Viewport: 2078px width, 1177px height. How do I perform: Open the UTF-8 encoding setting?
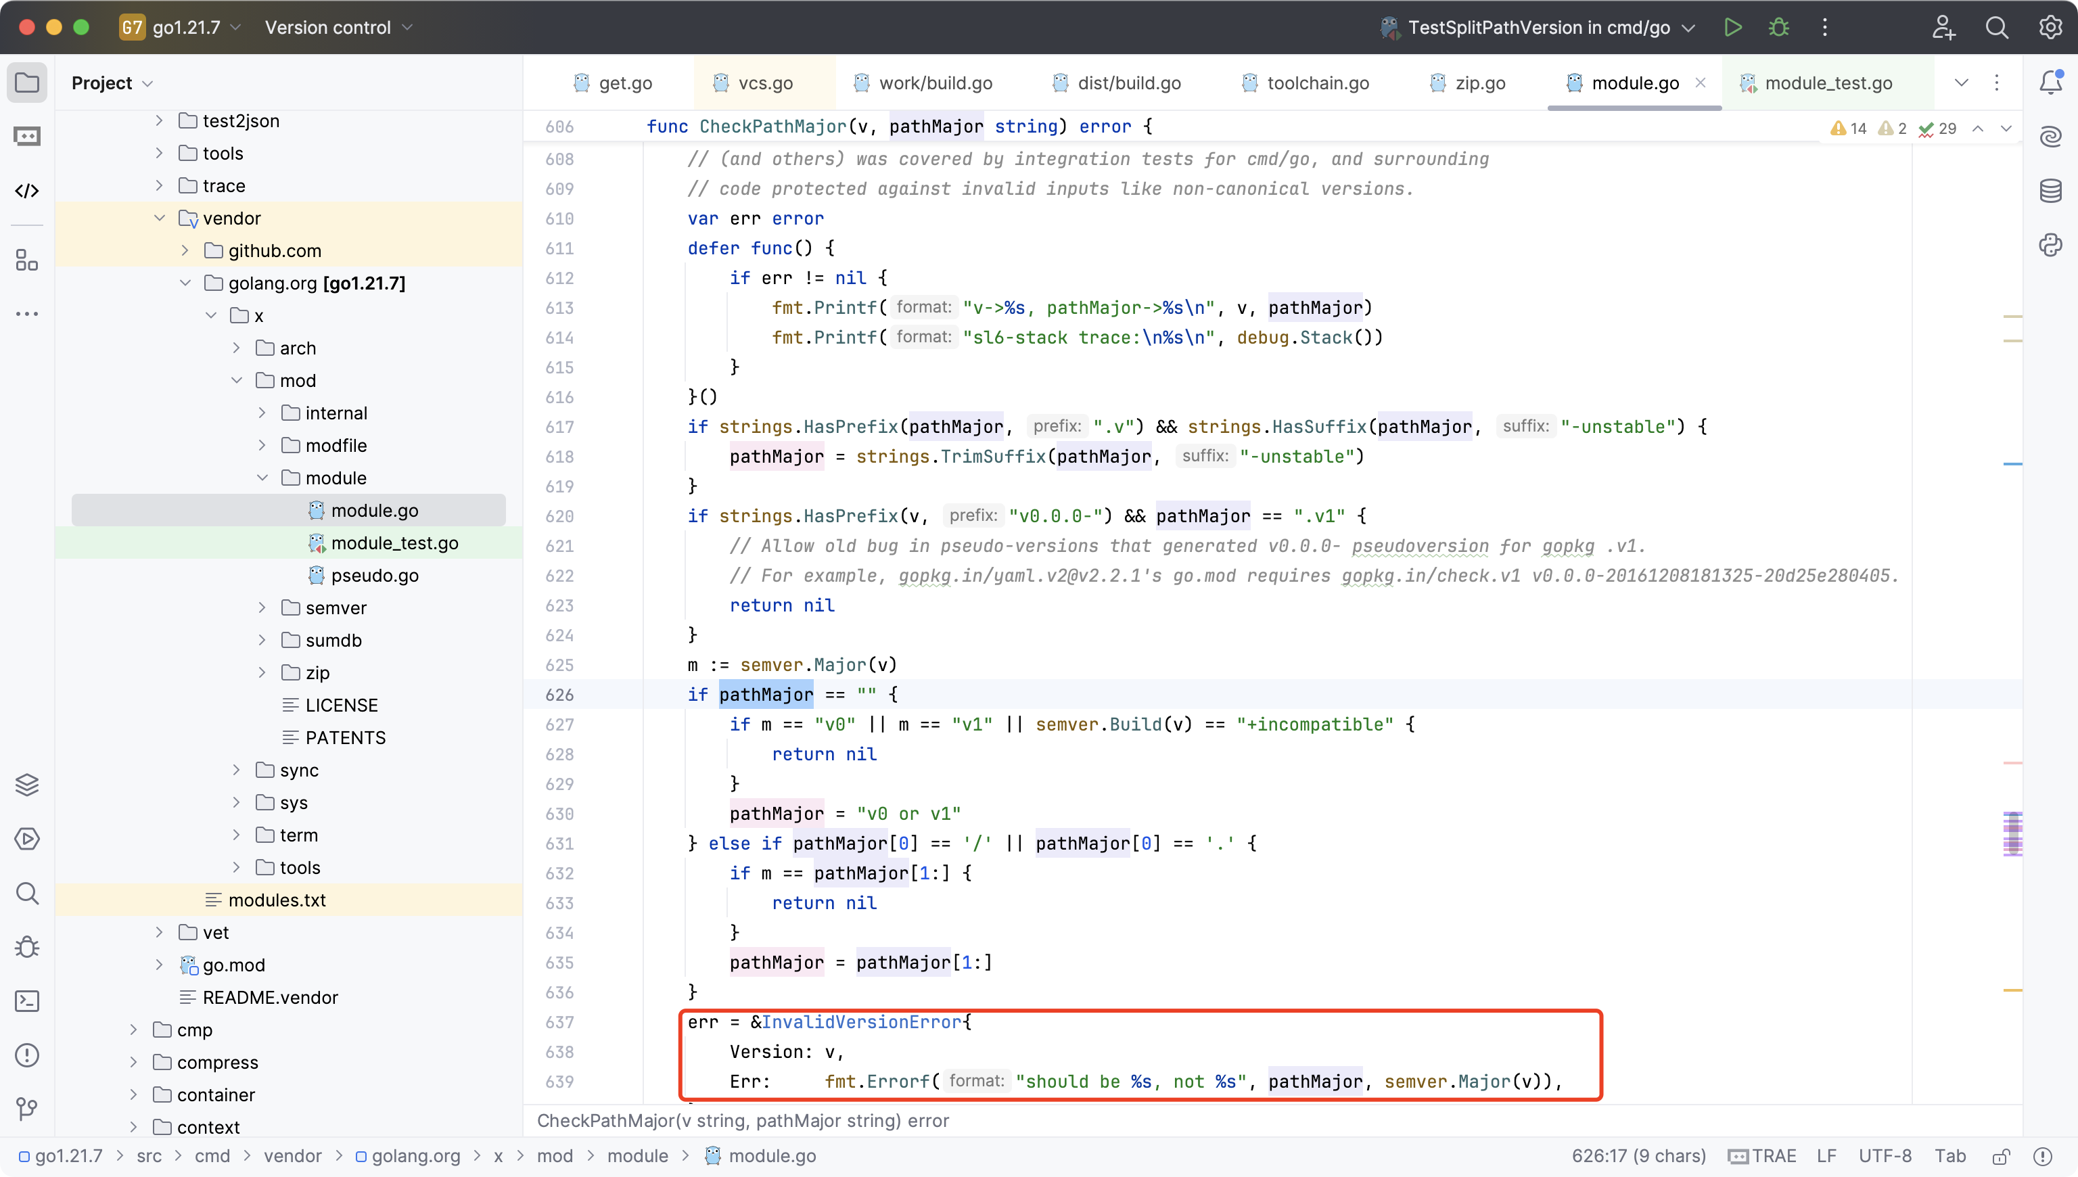point(1885,1156)
